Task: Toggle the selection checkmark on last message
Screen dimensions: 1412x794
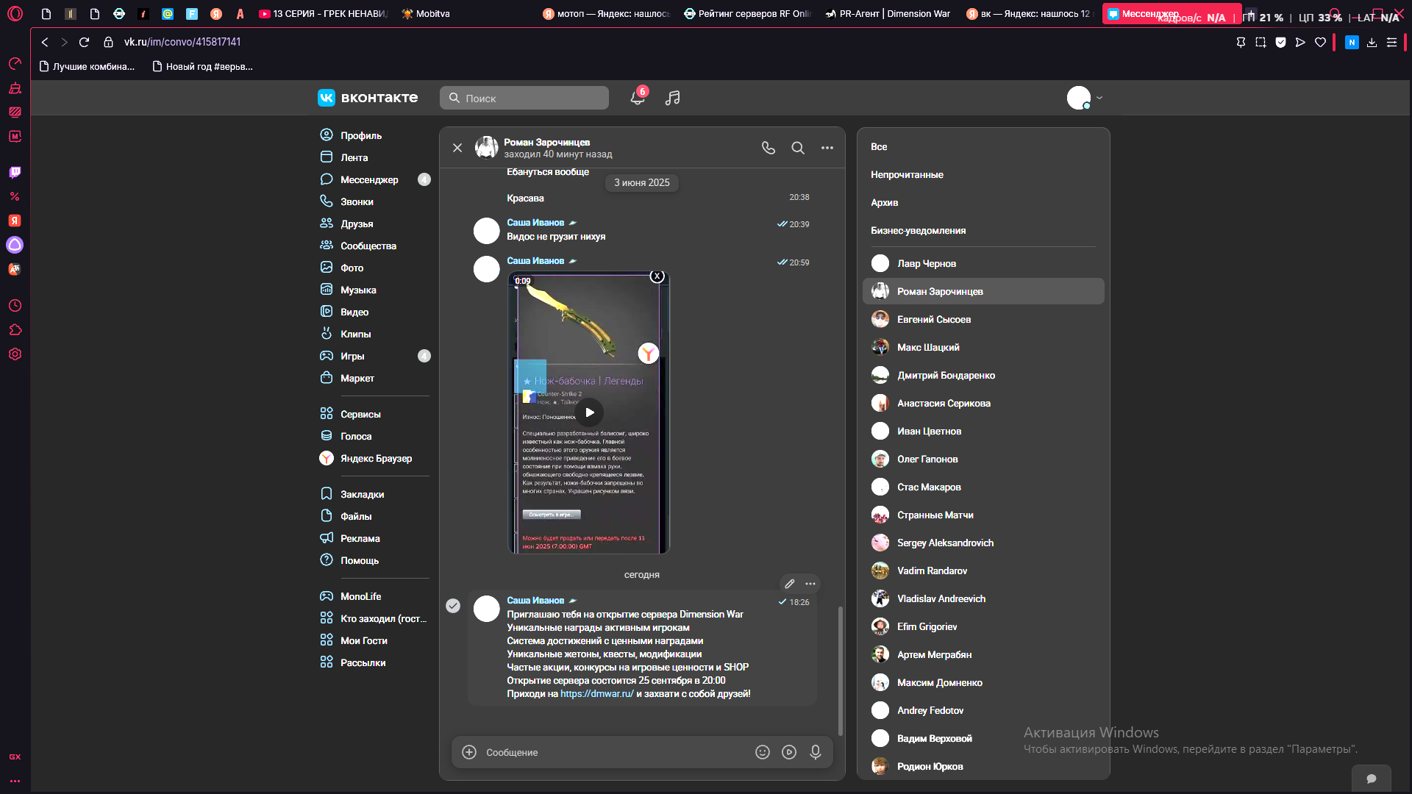Action: pyautogui.click(x=453, y=606)
